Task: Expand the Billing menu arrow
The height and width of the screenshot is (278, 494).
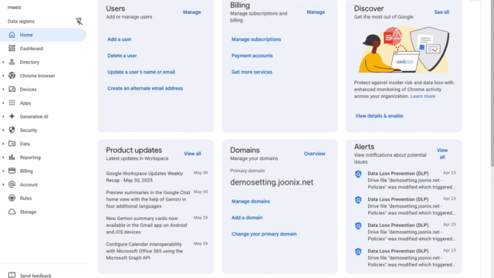Action: pos(3,171)
